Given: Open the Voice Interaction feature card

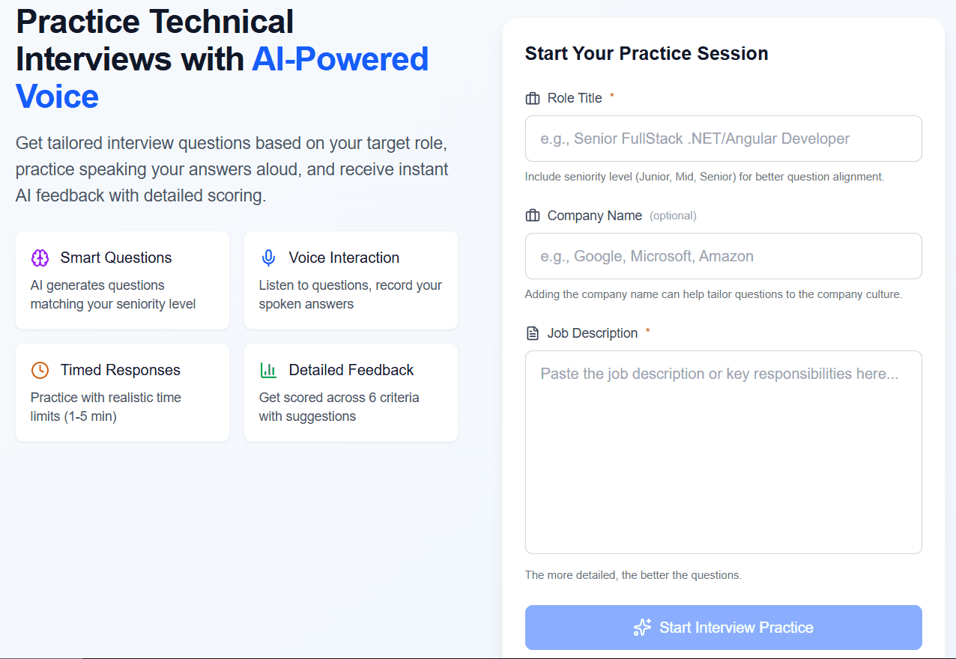Looking at the screenshot, I should tap(351, 280).
